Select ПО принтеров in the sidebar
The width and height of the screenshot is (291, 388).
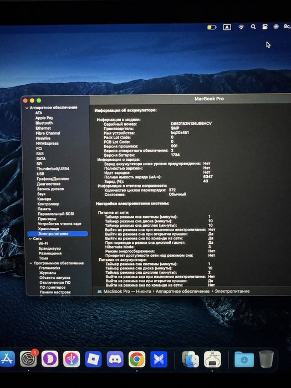click(x=53, y=288)
